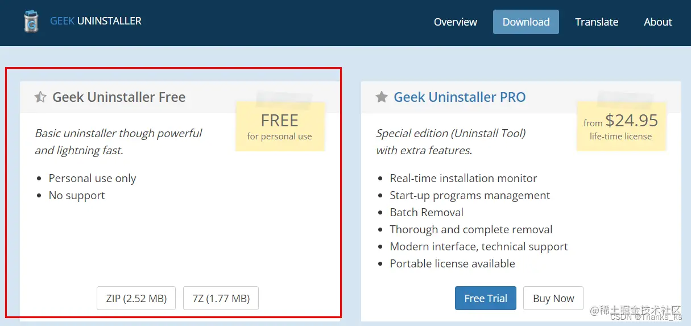Click the GEEK UNINSTALLER site title
The image size is (691, 326).
[96, 21]
